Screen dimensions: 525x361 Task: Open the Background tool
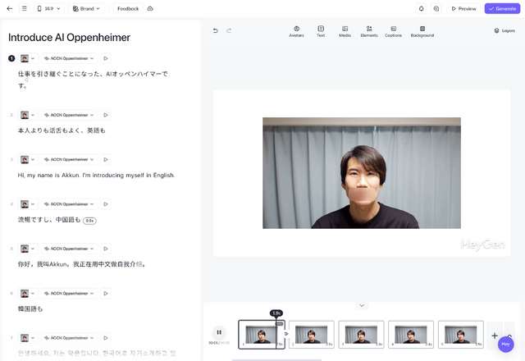pos(422,31)
